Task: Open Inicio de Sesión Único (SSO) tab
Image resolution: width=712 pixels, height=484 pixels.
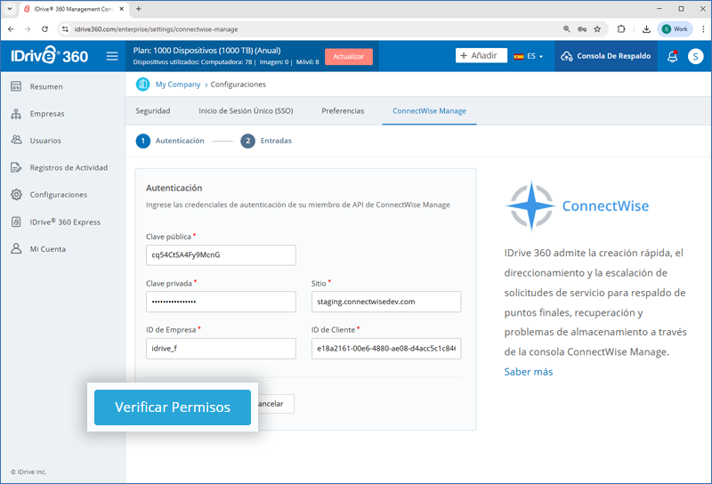Action: click(x=246, y=111)
